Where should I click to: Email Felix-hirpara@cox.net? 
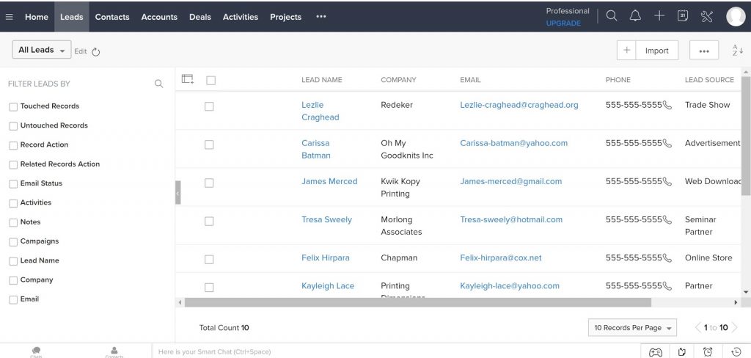(500, 257)
